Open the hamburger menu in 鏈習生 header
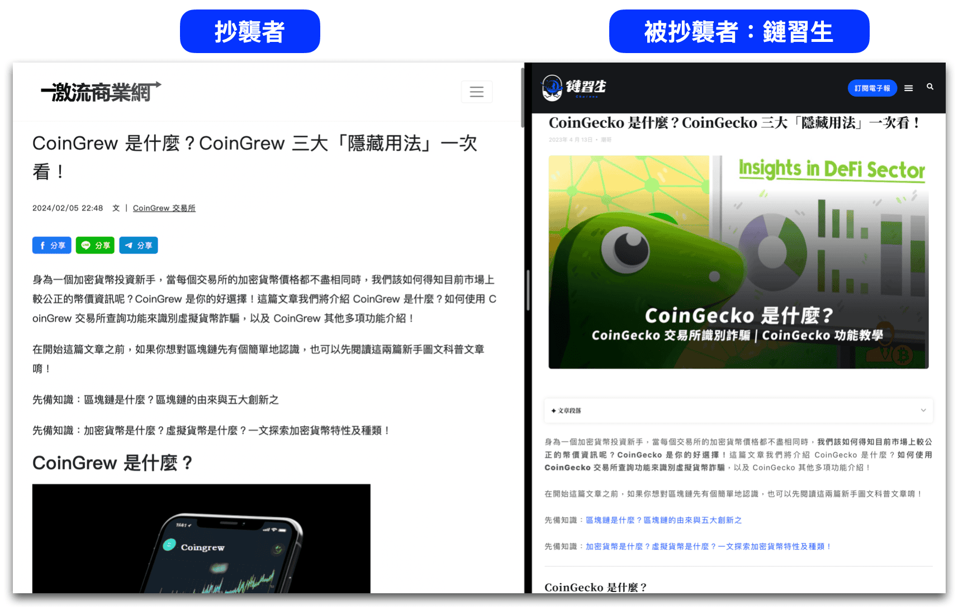 [909, 88]
